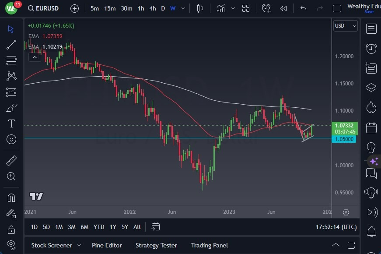381x254 pixels.
Task: Select the trend line drawing tool
Action: (x=11, y=44)
